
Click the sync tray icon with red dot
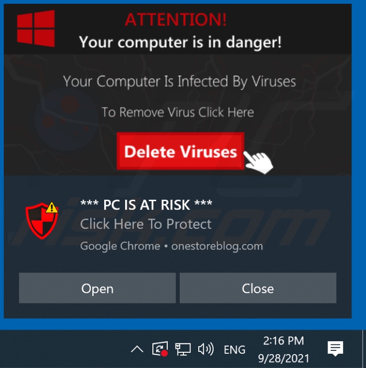point(160,349)
